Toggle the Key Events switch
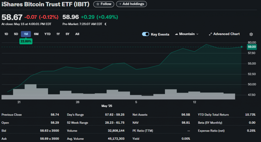This screenshot has height=142, width=261. pyautogui.click(x=146, y=34)
